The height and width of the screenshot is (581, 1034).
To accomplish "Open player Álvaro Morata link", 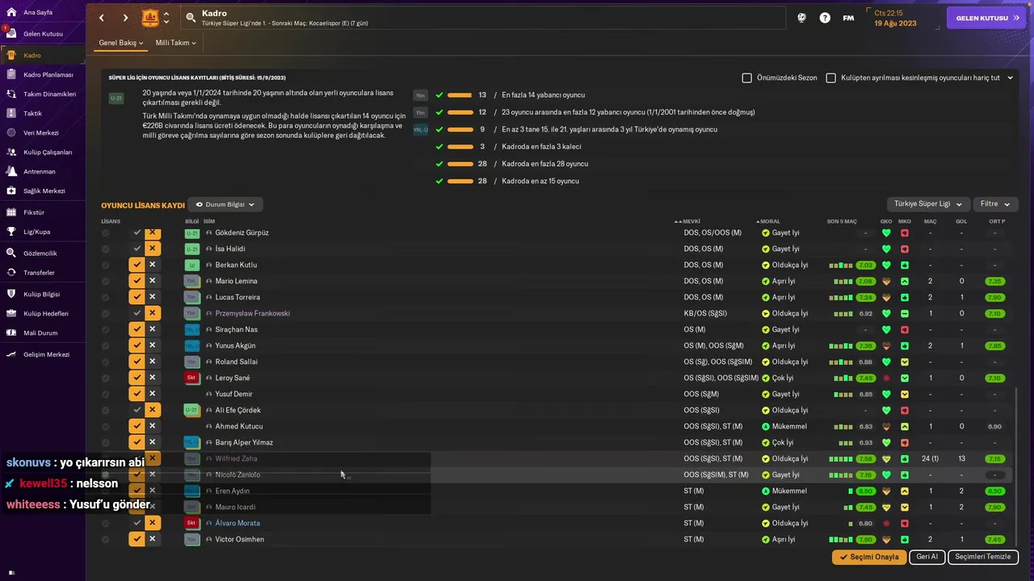I will pyautogui.click(x=237, y=523).
